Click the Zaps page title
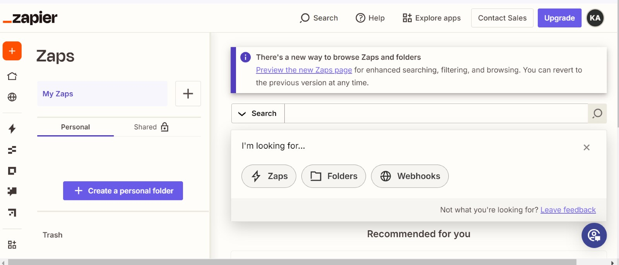 click(x=55, y=56)
